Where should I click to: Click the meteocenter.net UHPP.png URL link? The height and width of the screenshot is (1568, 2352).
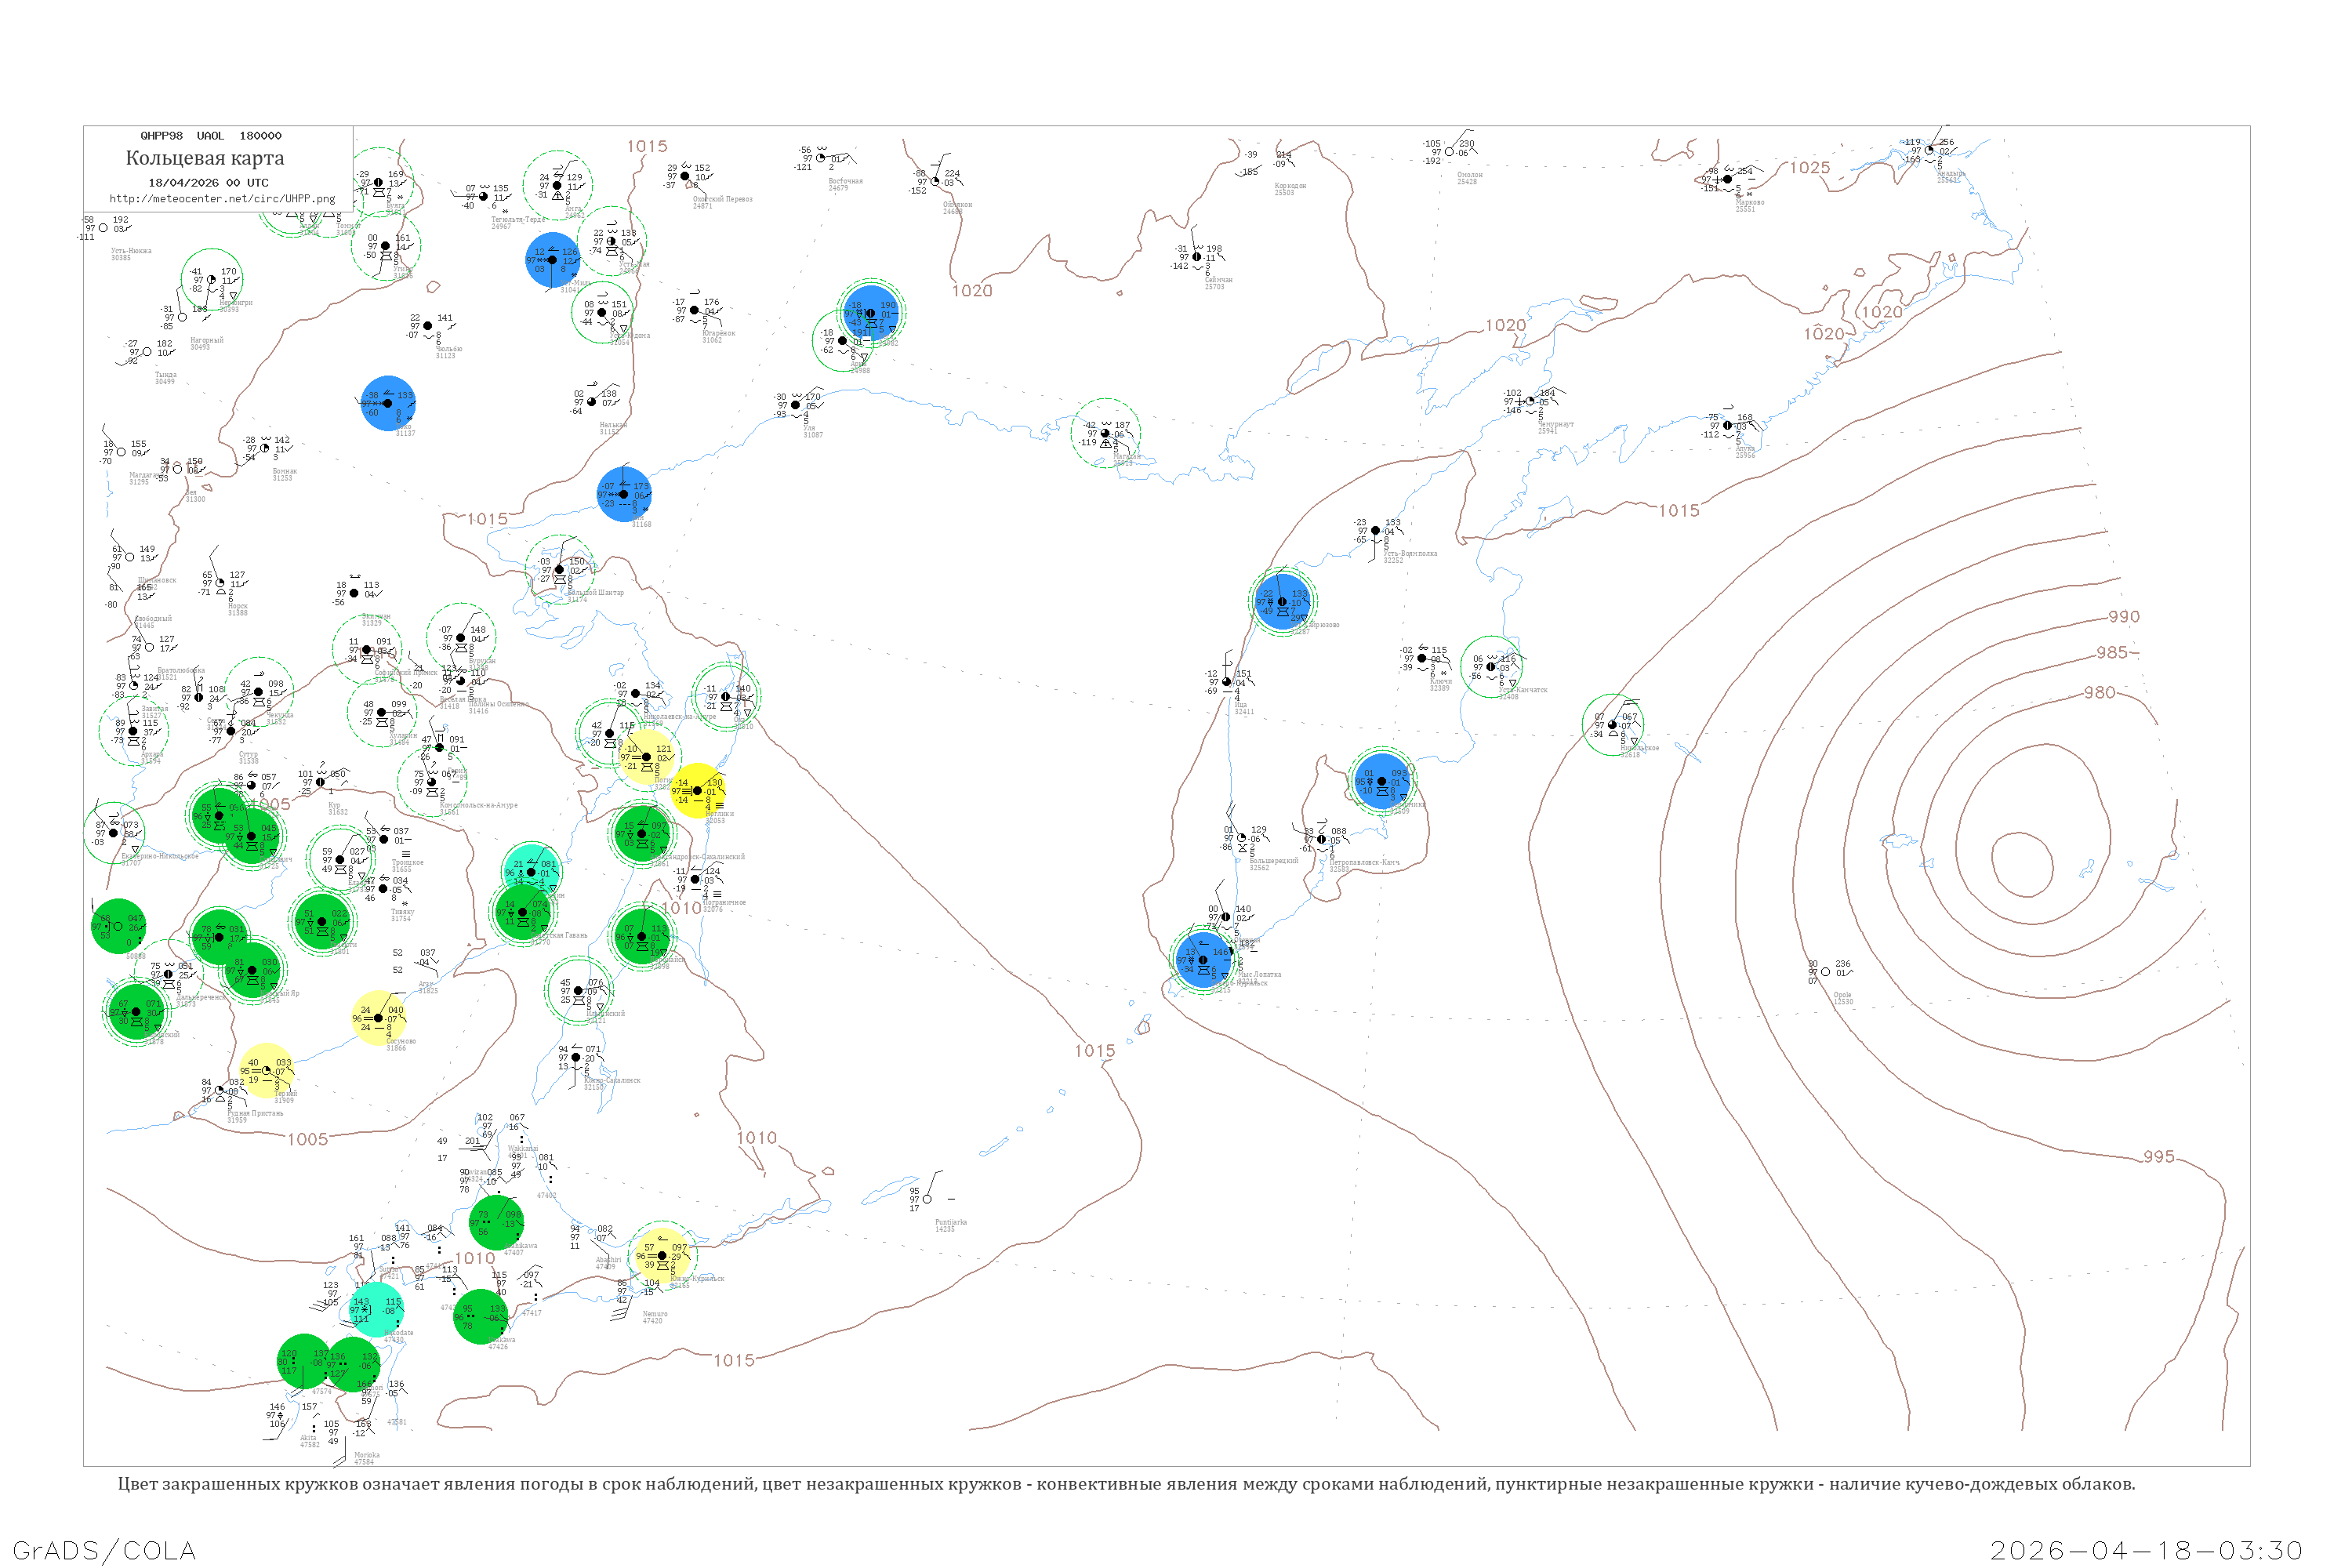tap(222, 199)
